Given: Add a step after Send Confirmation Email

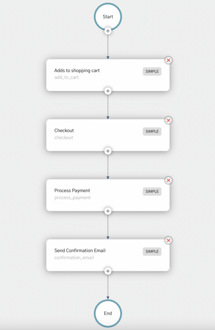Looking at the screenshot, I should point(108,271).
